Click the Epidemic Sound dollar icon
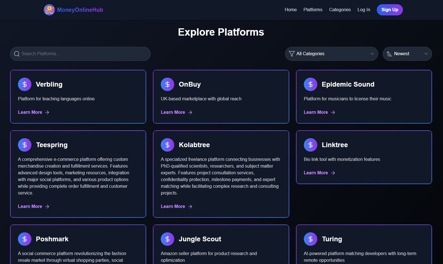This screenshot has height=264, width=443. coord(311,84)
